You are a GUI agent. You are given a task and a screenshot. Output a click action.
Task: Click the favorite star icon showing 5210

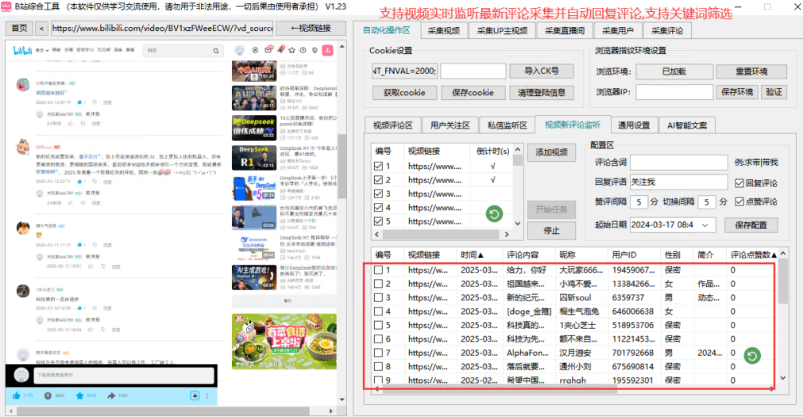(x=79, y=396)
